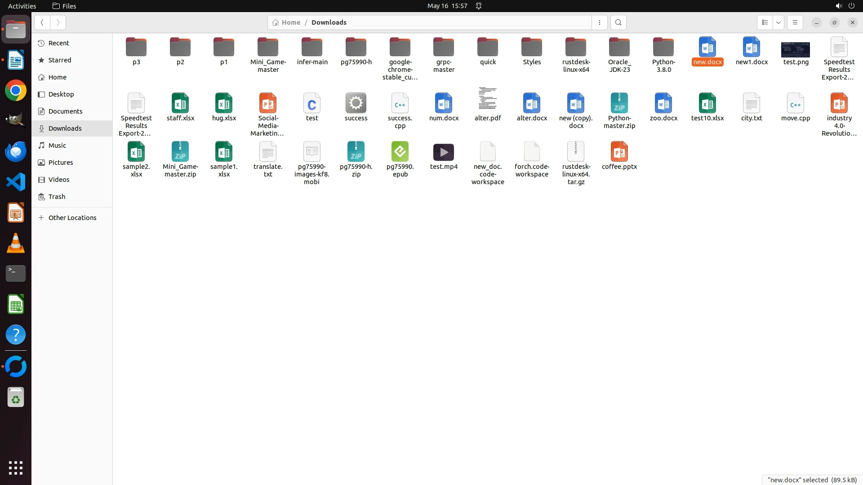Toggle list view layout button
This screenshot has height=485, width=863.
[765, 22]
